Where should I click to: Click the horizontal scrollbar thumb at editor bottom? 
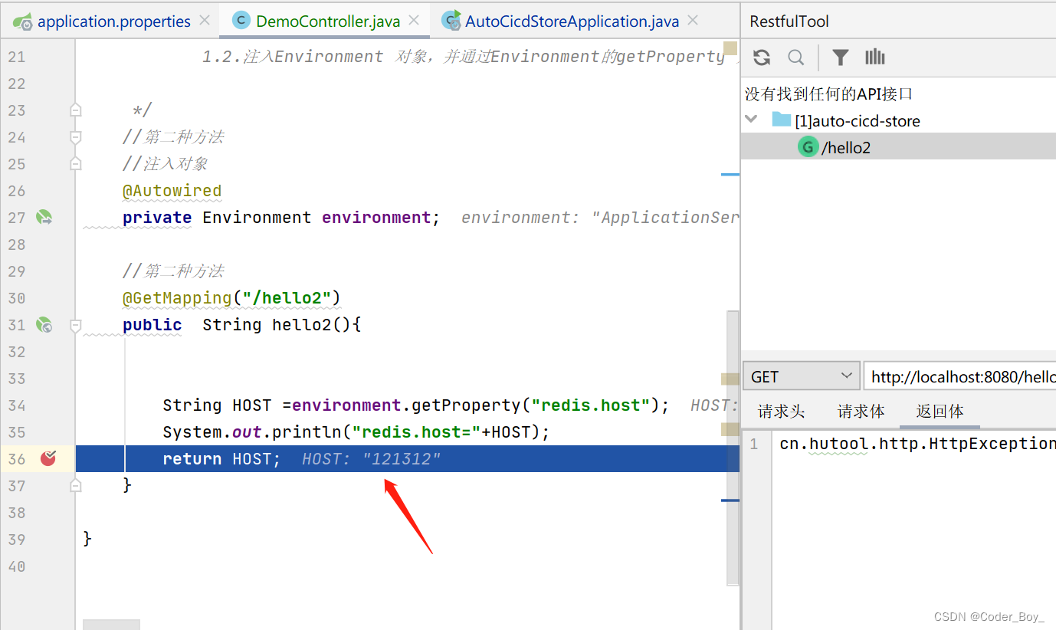click(x=111, y=625)
